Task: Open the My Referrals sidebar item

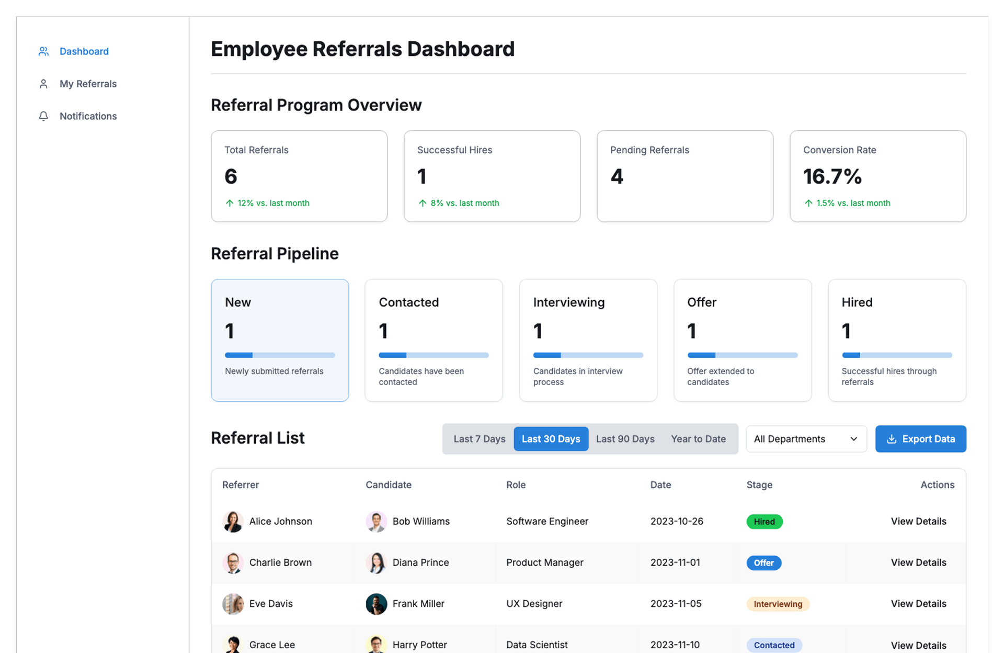Action: tap(88, 84)
